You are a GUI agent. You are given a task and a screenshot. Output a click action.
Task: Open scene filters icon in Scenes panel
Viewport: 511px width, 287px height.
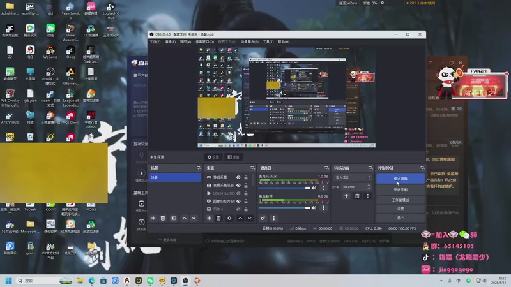pos(173,218)
